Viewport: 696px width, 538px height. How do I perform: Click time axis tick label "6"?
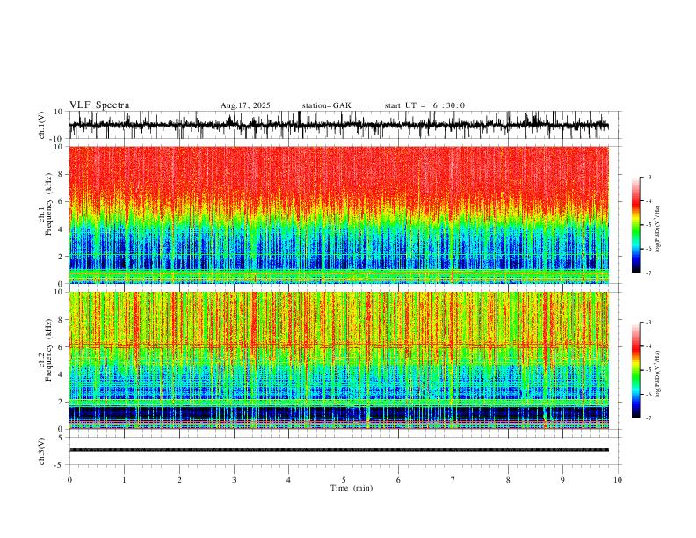pos(398,480)
